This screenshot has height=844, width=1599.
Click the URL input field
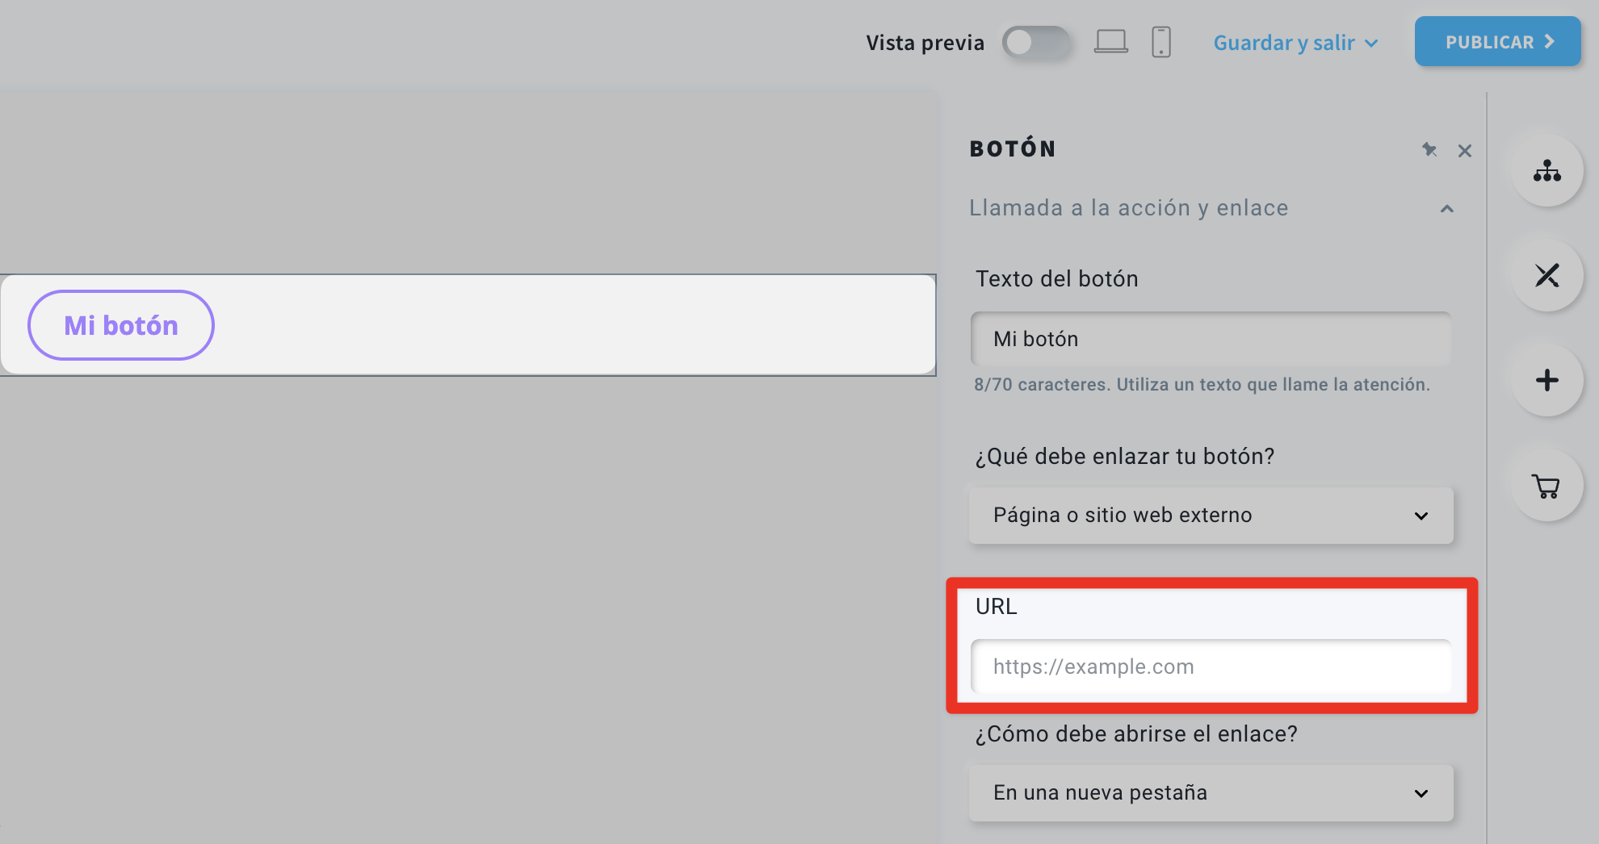point(1211,666)
